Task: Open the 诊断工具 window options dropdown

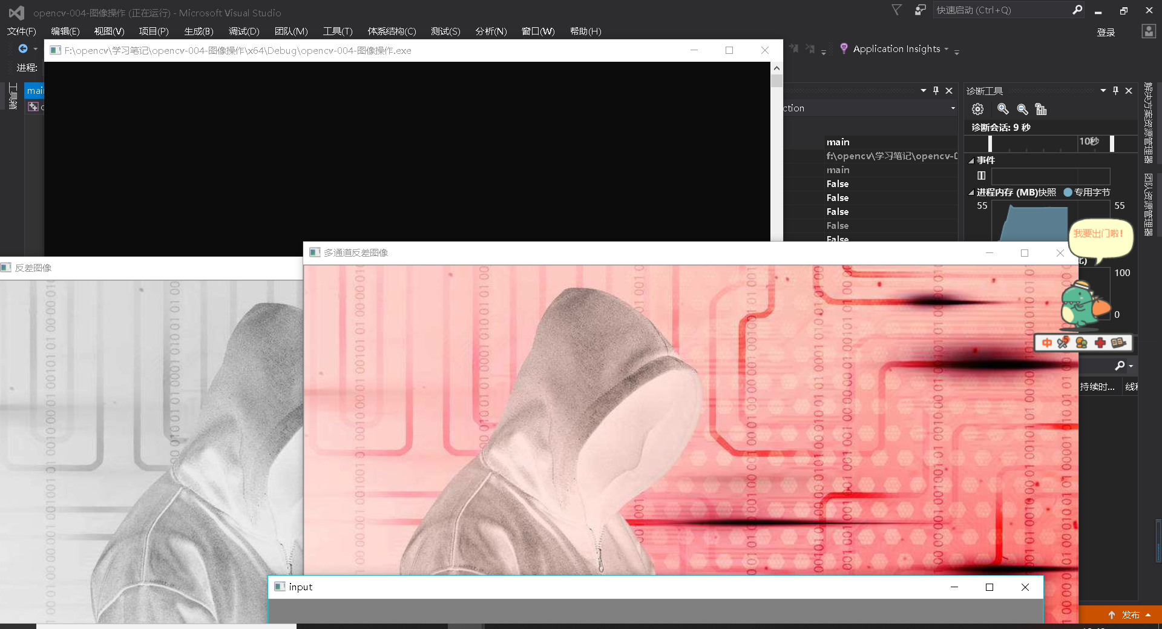Action: 1103,91
